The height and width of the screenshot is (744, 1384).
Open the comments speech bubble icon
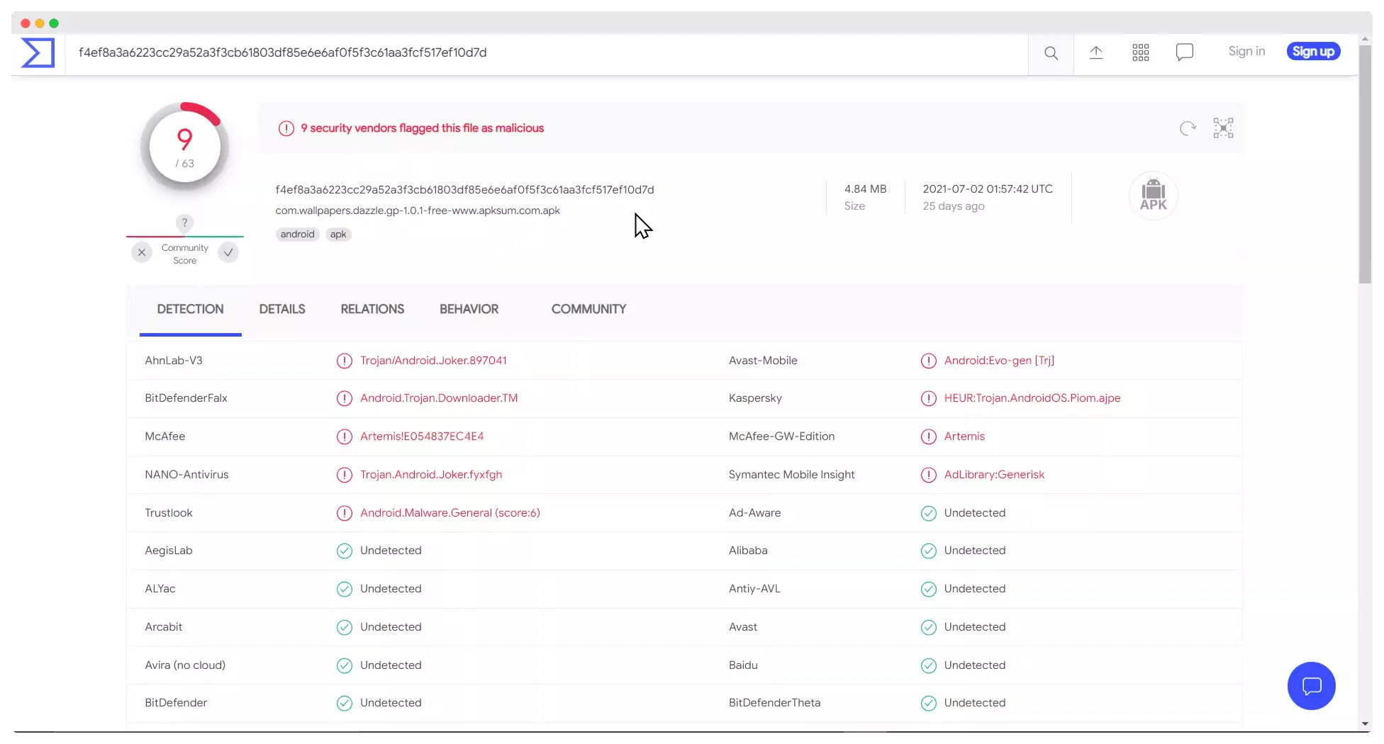point(1184,52)
